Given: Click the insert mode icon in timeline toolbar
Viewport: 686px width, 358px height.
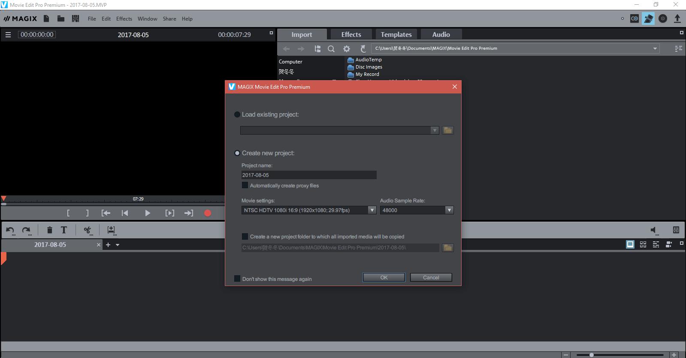Looking at the screenshot, I should coord(111,230).
